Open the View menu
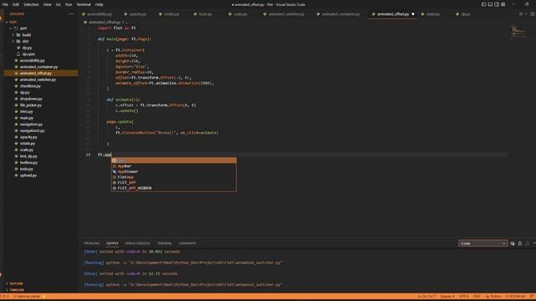 click(47, 4)
